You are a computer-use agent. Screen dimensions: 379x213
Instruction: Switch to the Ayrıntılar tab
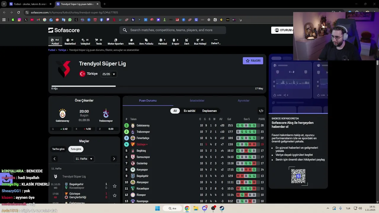point(244,101)
